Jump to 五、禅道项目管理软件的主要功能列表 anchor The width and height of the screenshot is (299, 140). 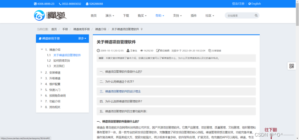point(176,111)
